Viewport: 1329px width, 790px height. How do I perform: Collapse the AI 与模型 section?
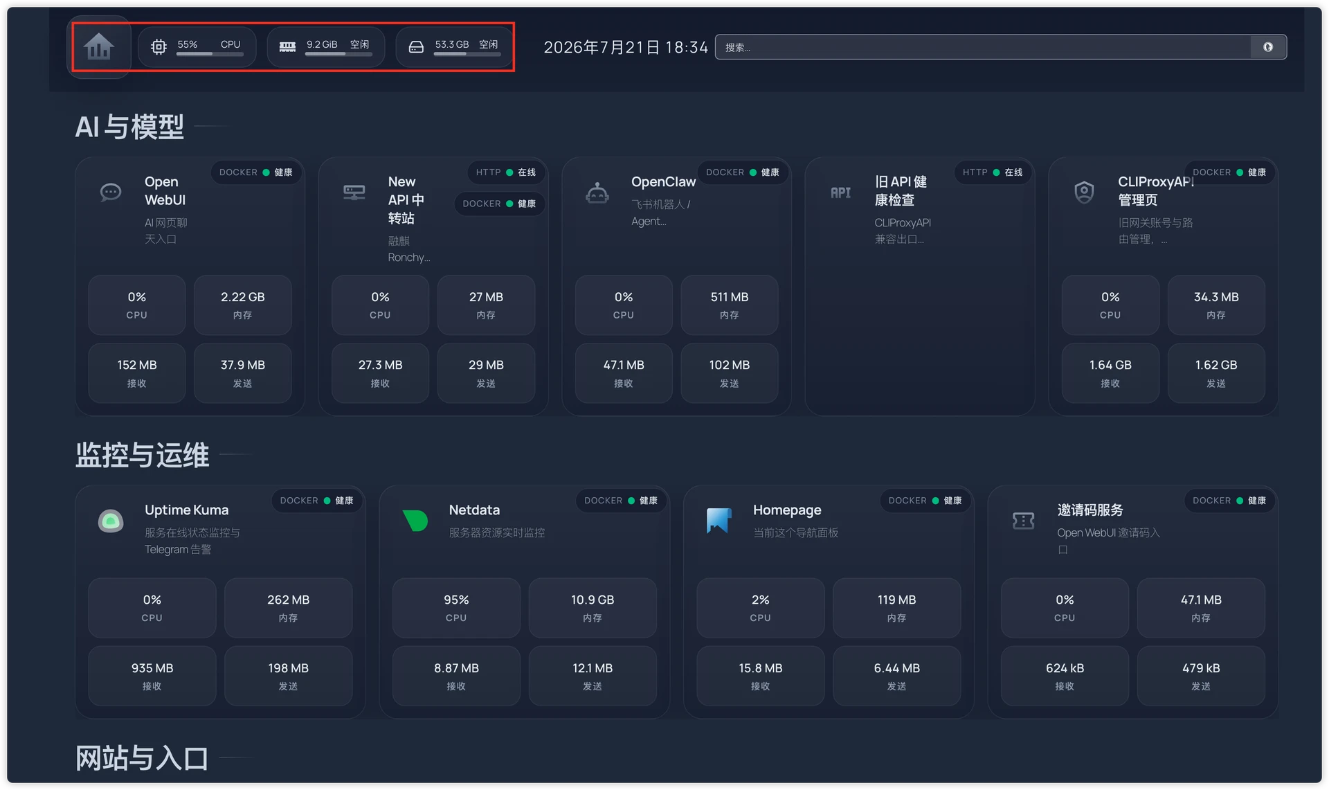click(x=129, y=127)
